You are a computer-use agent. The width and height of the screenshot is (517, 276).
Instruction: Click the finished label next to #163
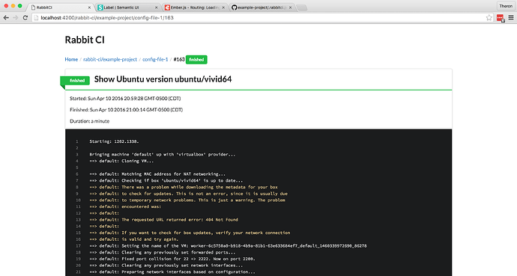[196, 60]
